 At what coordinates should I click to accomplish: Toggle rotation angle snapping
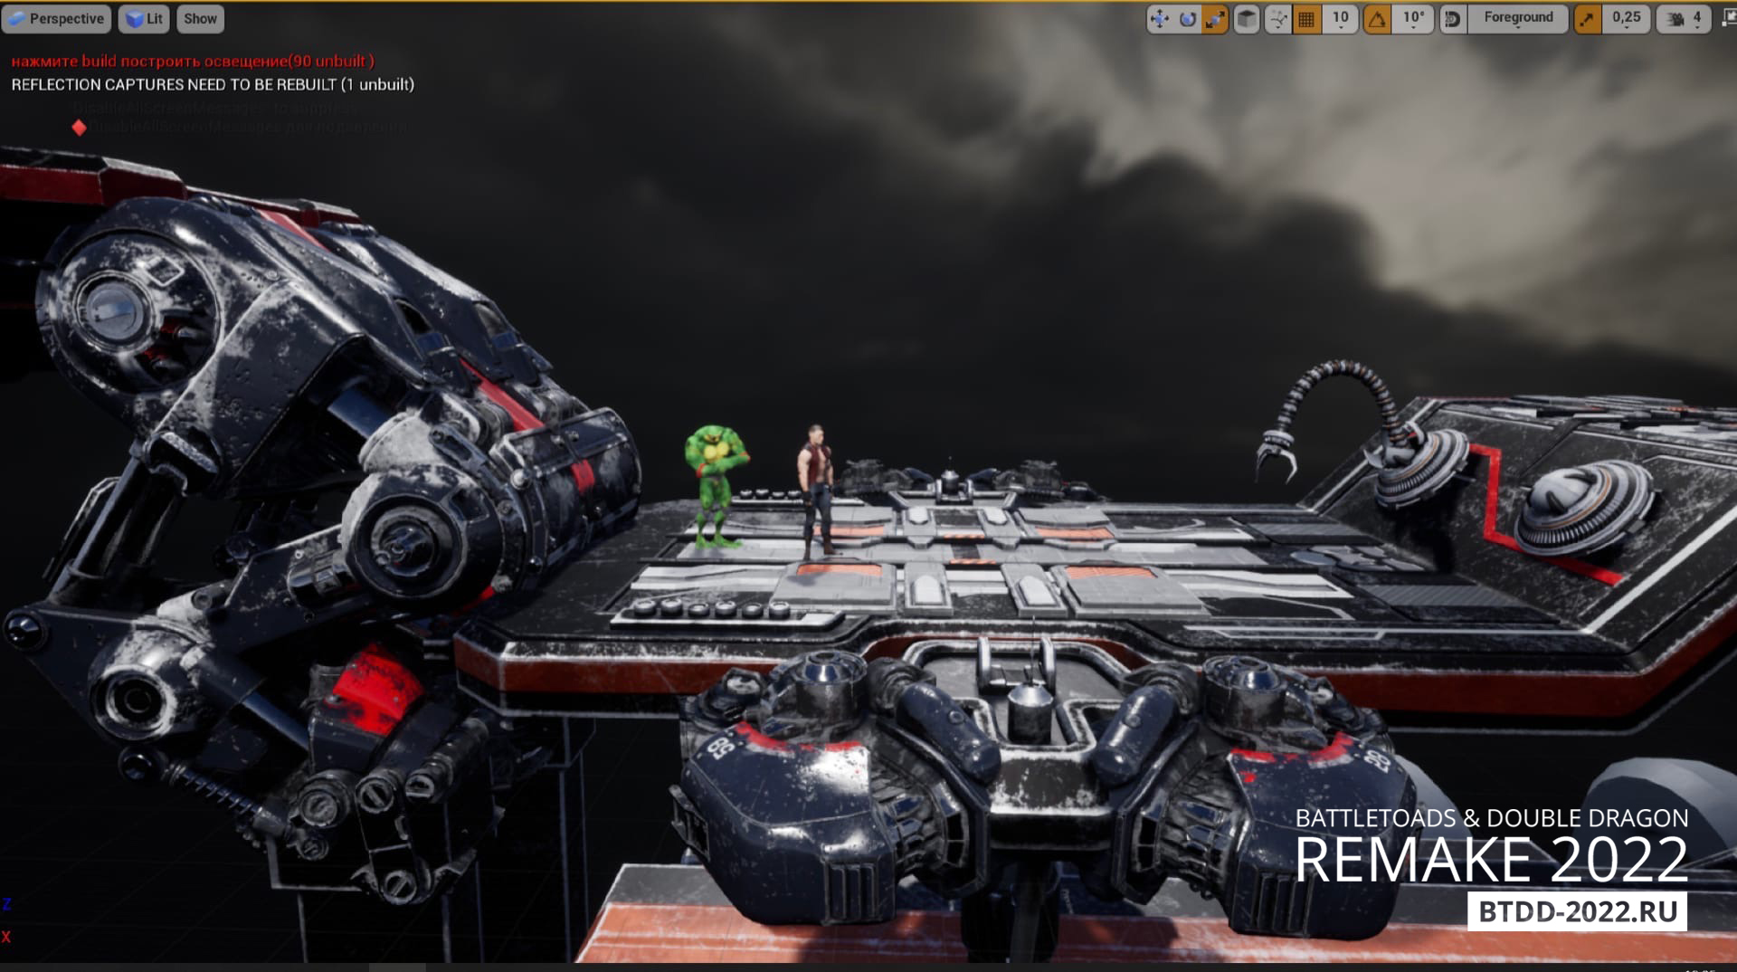point(1377,18)
